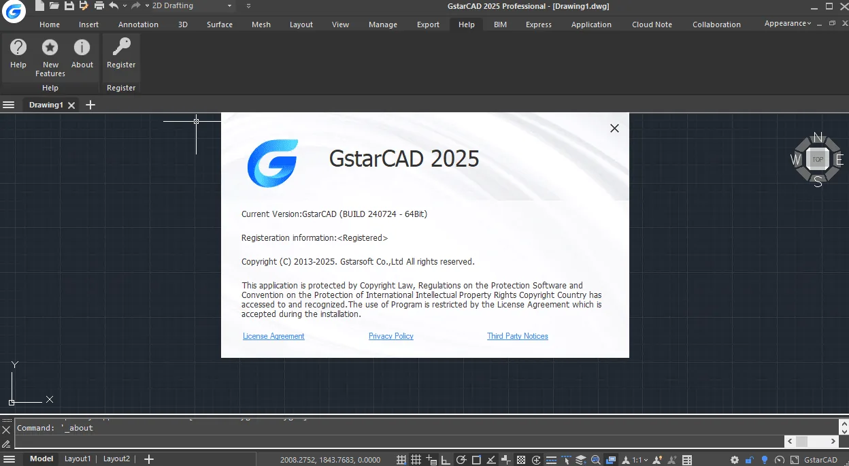This screenshot has height=466, width=849.
Task: Click the Plot printer icon
Action: [x=99, y=6]
